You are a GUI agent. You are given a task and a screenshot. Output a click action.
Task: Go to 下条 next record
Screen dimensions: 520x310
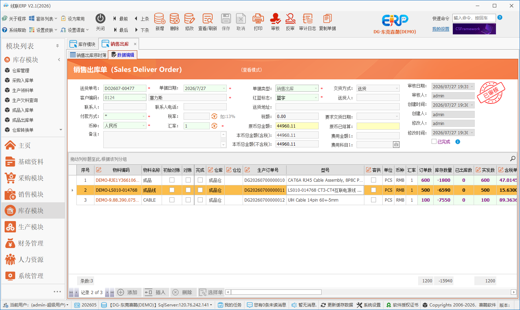click(141, 30)
